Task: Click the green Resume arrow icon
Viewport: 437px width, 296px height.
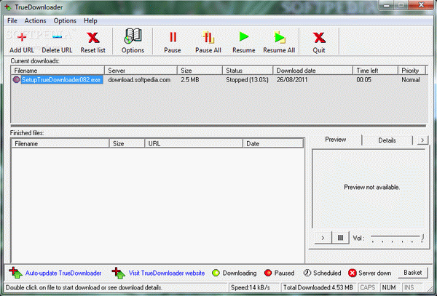Action: point(244,36)
